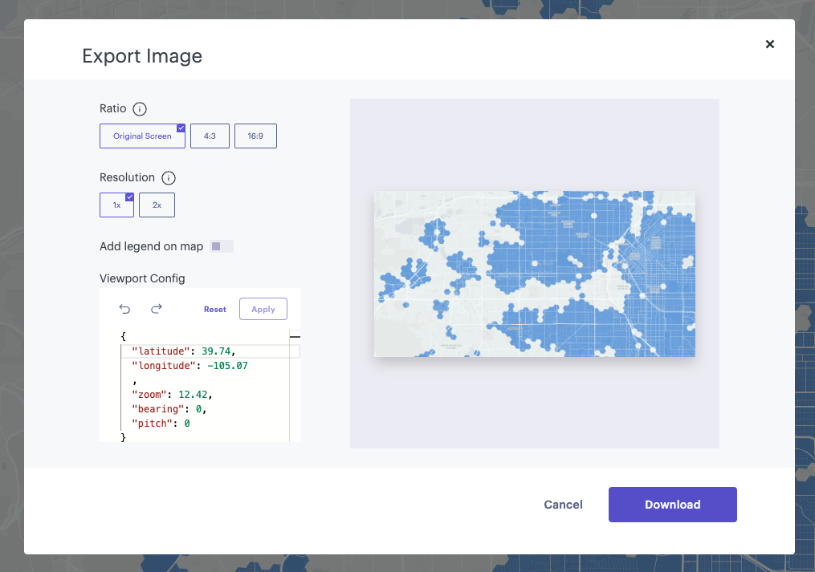
Task: Redo the viewport config edit
Action: (157, 309)
